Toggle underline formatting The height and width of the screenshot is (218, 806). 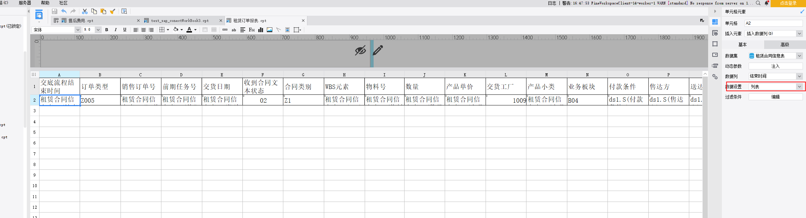pos(125,30)
